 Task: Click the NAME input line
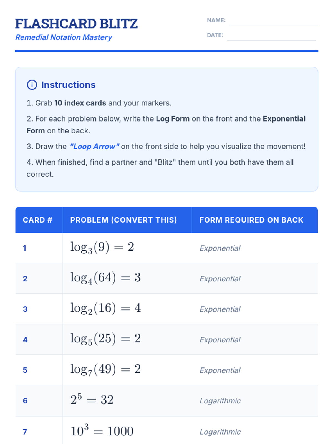(x=273, y=22)
